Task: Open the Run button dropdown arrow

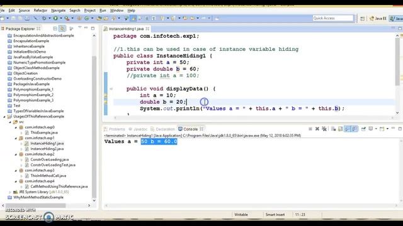Action: [61, 18]
